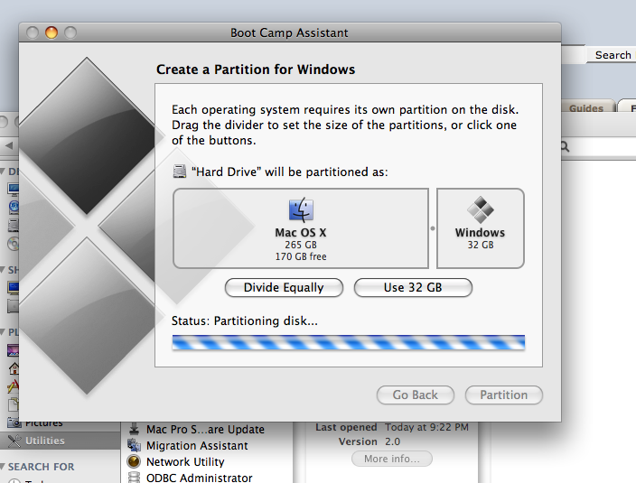This screenshot has height=483, width=636.
Task: Switch to the Guides tab in background window
Action: [x=585, y=108]
